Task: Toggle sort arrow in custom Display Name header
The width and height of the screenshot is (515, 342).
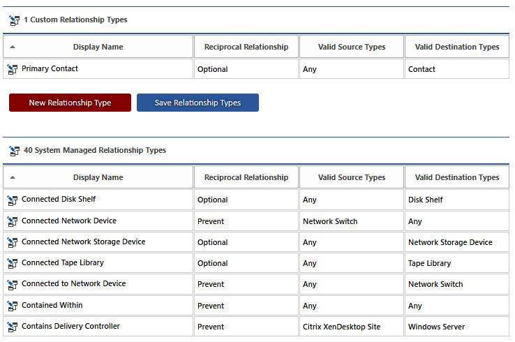Action: click(13, 47)
